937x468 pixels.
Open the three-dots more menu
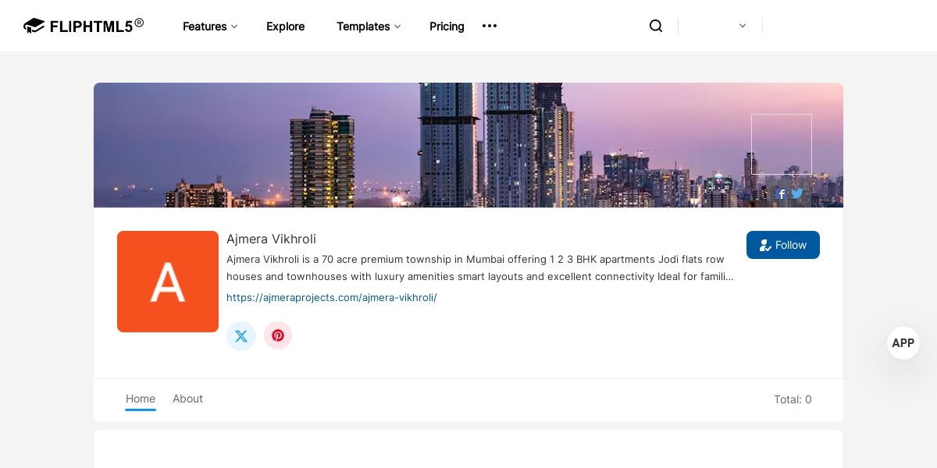[x=490, y=26]
